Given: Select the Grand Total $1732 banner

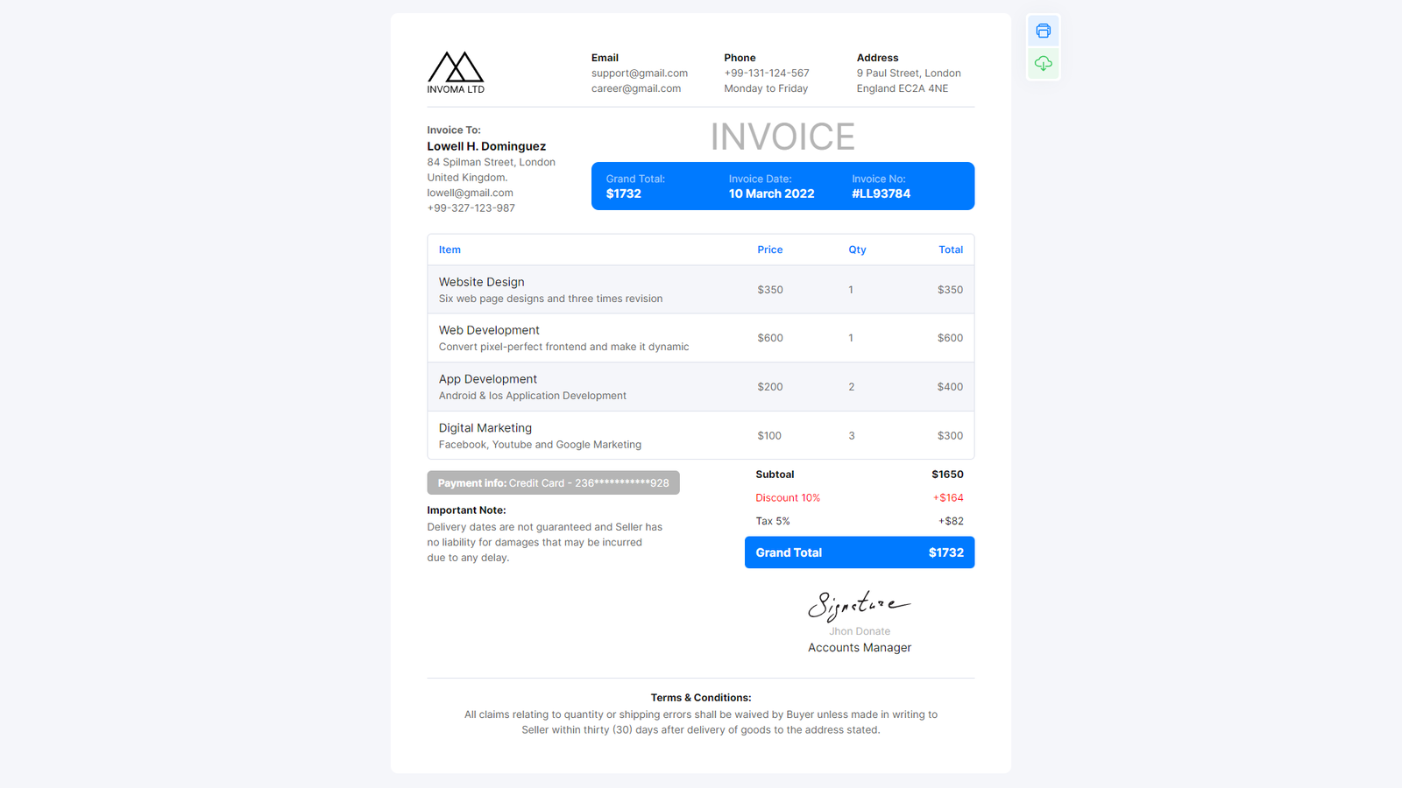Looking at the screenshot, I should (637, 186).
